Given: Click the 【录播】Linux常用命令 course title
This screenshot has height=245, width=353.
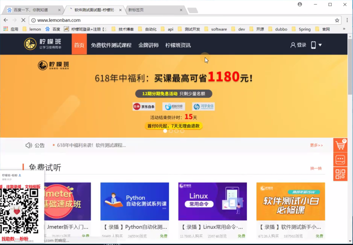Looking at the screenshot, I should [212, 227].
